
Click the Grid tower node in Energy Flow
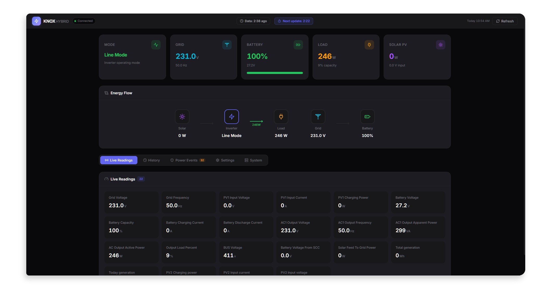[x=318, y=117]
